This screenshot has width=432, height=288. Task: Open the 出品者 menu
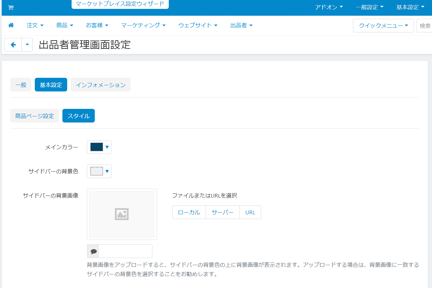click(x=241, y=25)
